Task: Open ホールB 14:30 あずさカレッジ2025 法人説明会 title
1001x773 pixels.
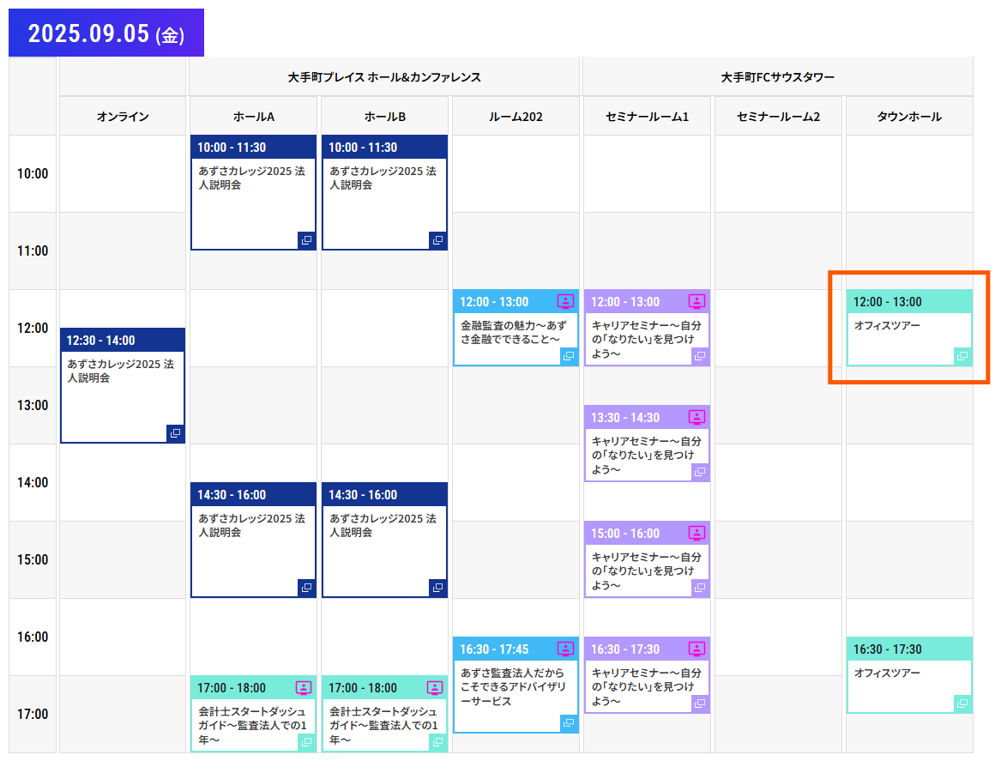Action: [x=383, y=525]
